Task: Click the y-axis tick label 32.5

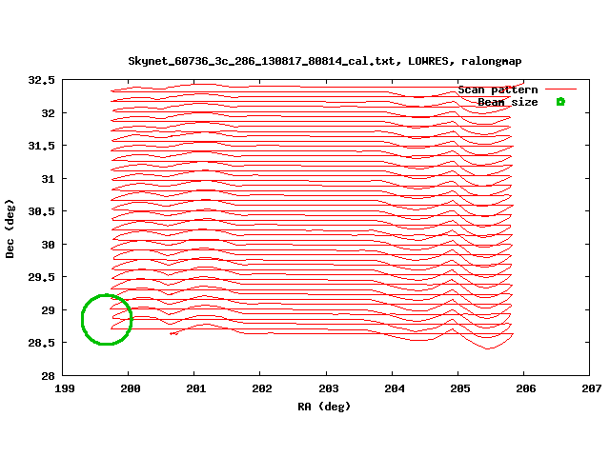Action: pyautogui.click(x=40, y=80)
